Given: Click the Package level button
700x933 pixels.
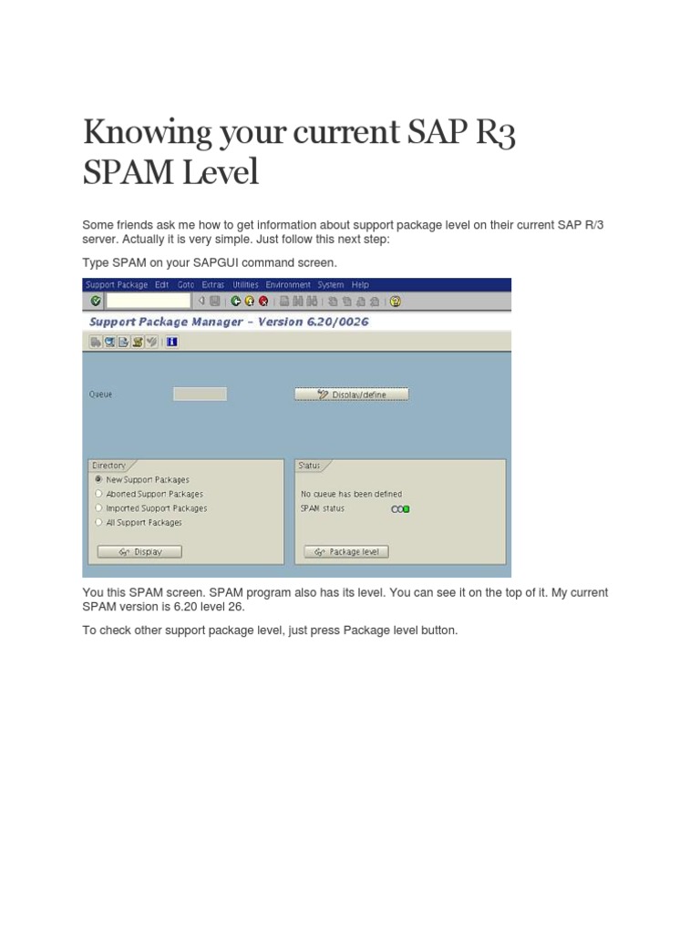Looking at the screenshot, I should tap(346, 551).
